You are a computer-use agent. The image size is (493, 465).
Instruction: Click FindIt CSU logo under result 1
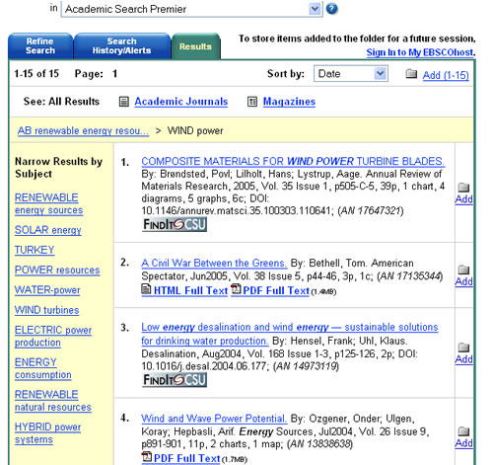tap(175, 224)
